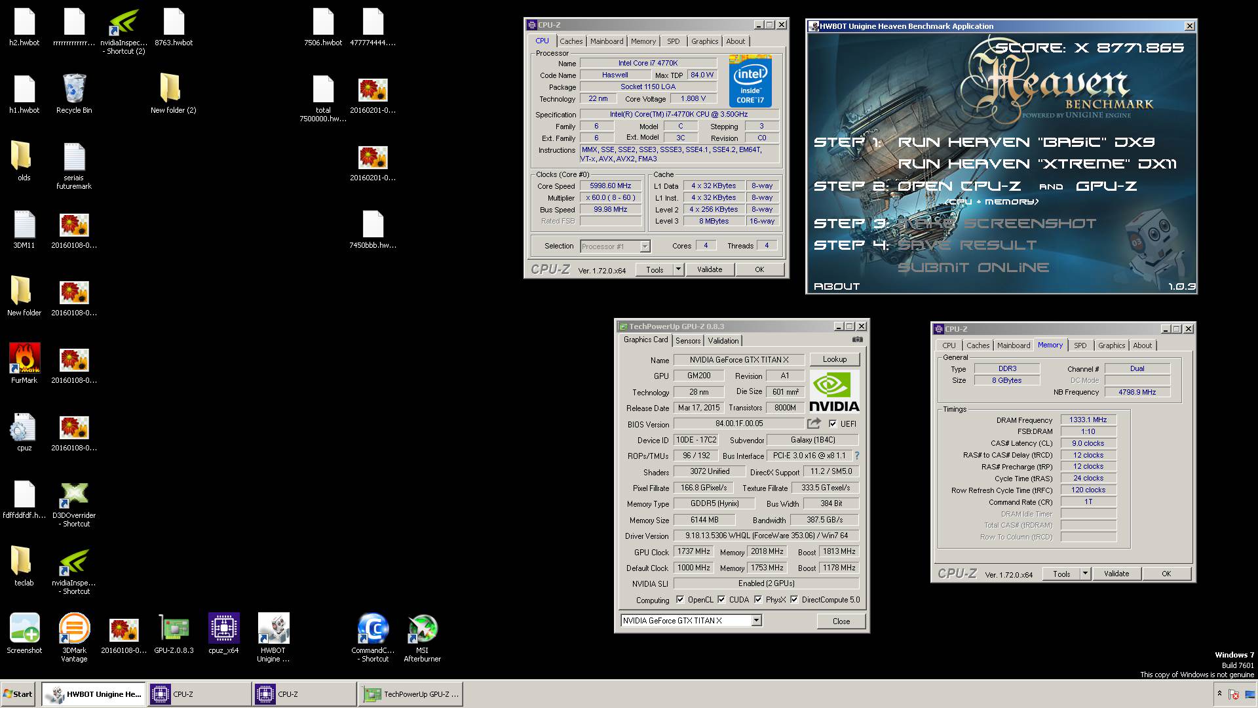Open the New folder (2) icon
Image resolution: width=1258 pixels, height=708 pixels.
tap(173, 93)
